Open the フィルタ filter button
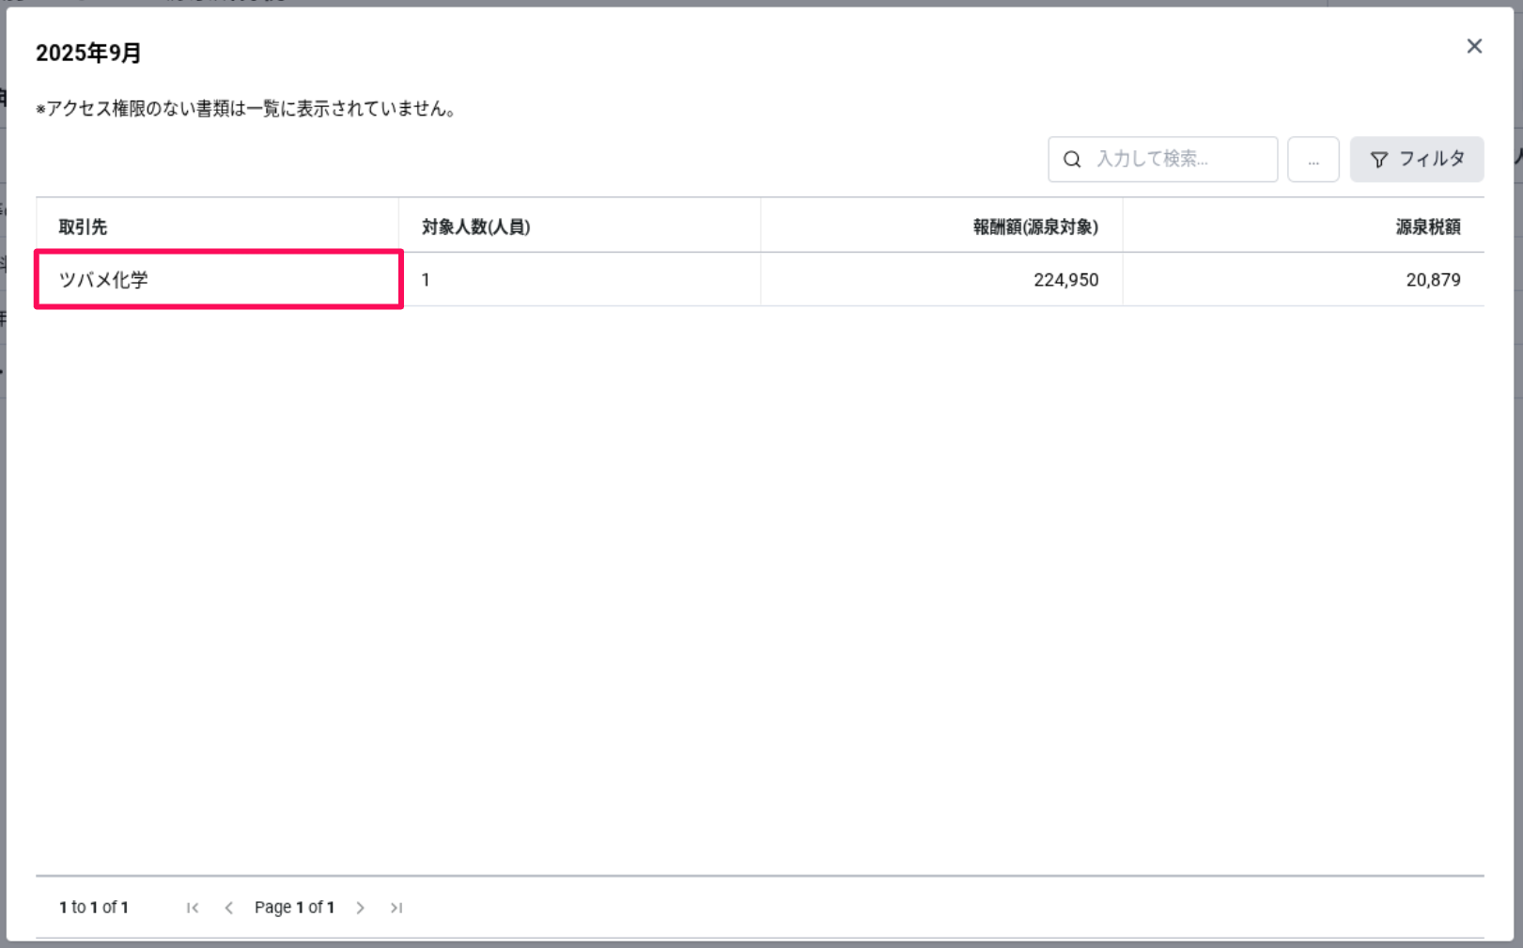The image size is (1523, 948). pos(1417,160)
